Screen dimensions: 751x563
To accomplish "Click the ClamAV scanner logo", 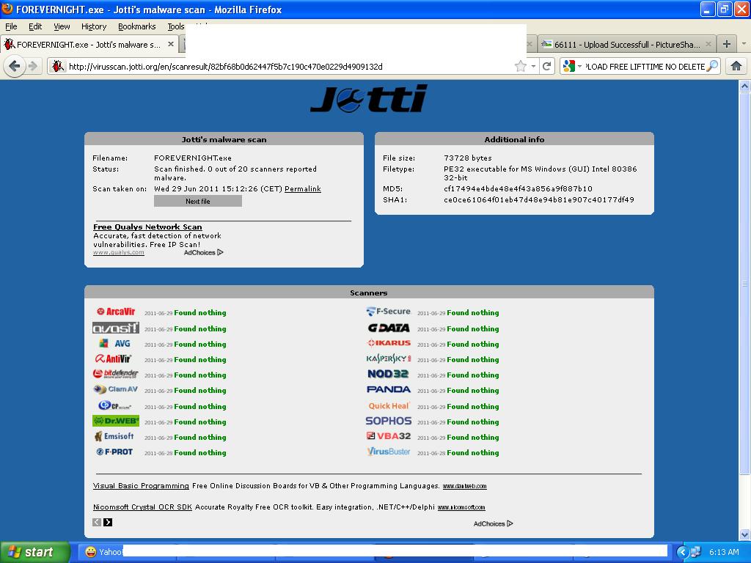I will click(115, 389).
